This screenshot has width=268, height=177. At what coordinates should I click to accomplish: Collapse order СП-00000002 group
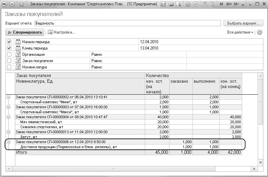coord(8,97)
